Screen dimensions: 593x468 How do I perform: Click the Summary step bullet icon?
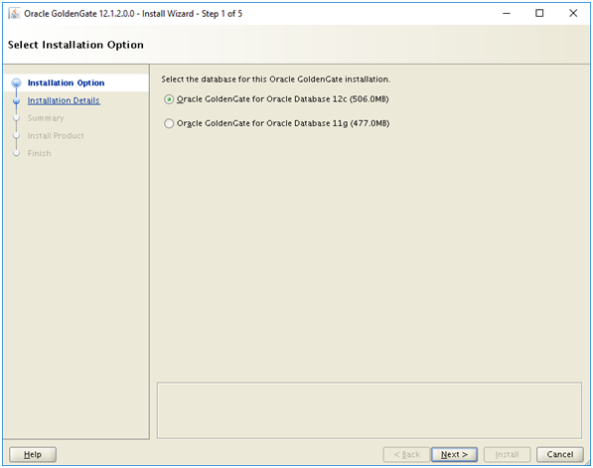(x=16, y=118)
